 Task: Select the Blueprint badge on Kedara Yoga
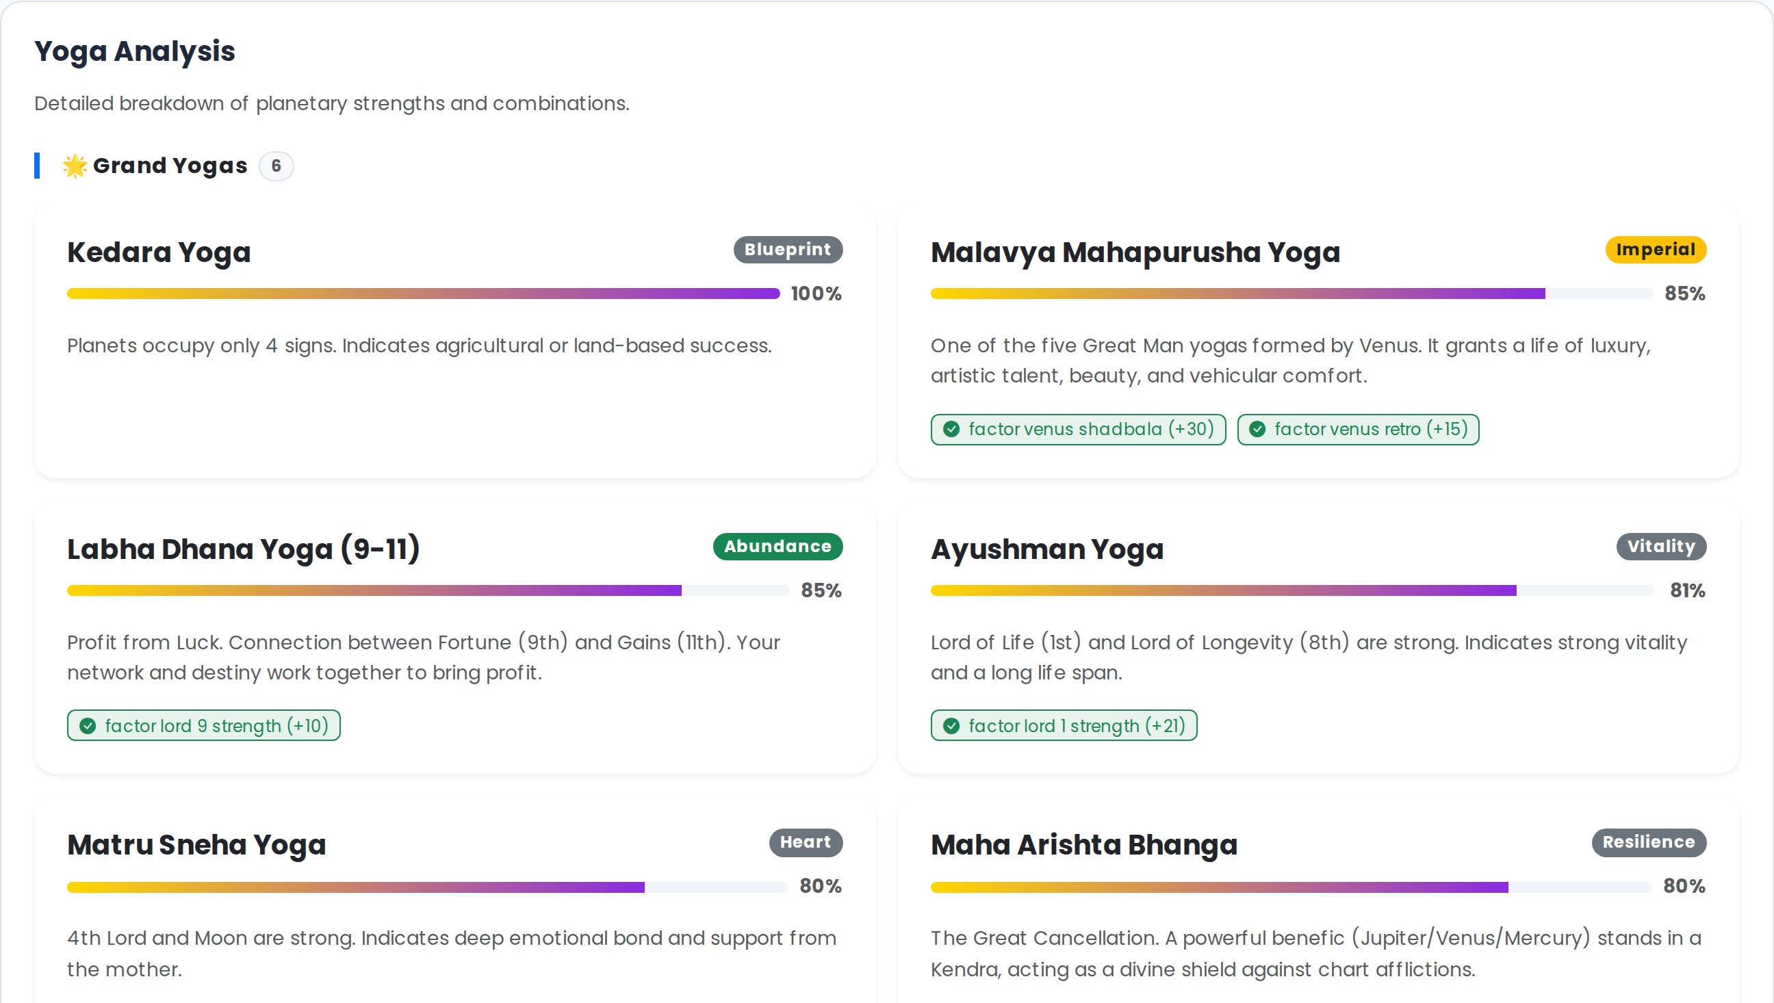pyautogui.click(x=788, y=249)
